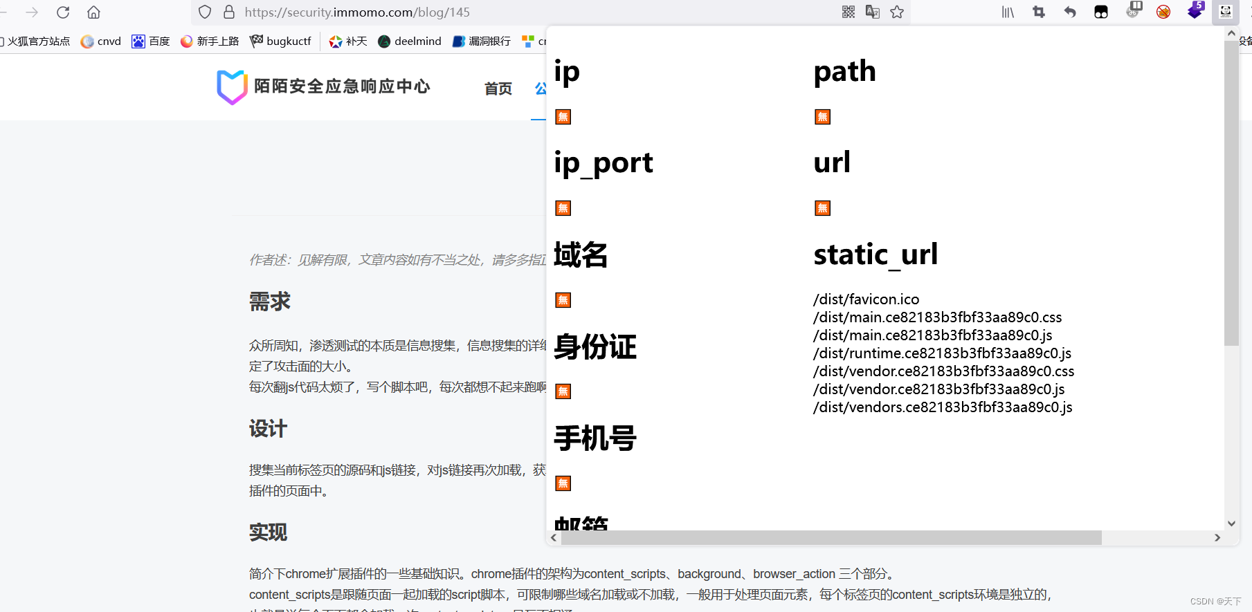The image size is (1252, 612).
Task: Bookmark this page with the star
Action: tap(897, 12)
